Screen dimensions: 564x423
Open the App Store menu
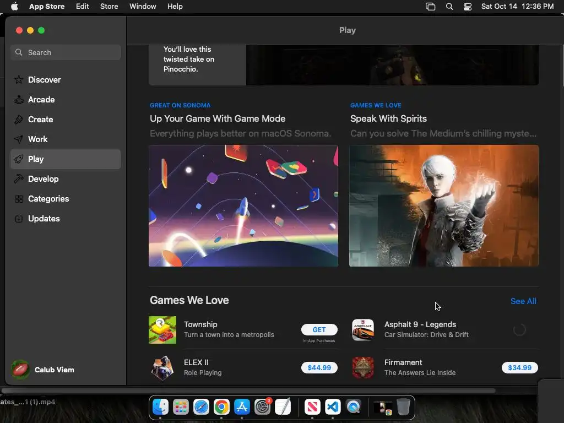47,6
